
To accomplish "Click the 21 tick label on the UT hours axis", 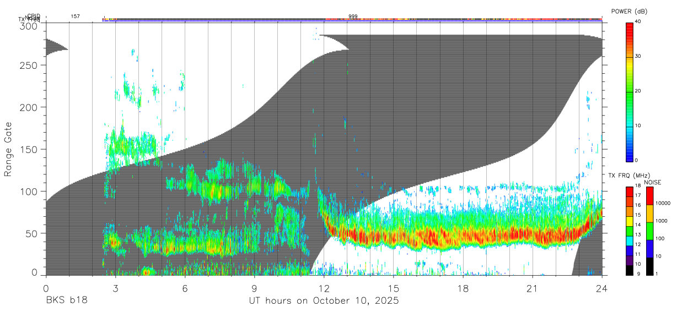I will coord(533,288).
